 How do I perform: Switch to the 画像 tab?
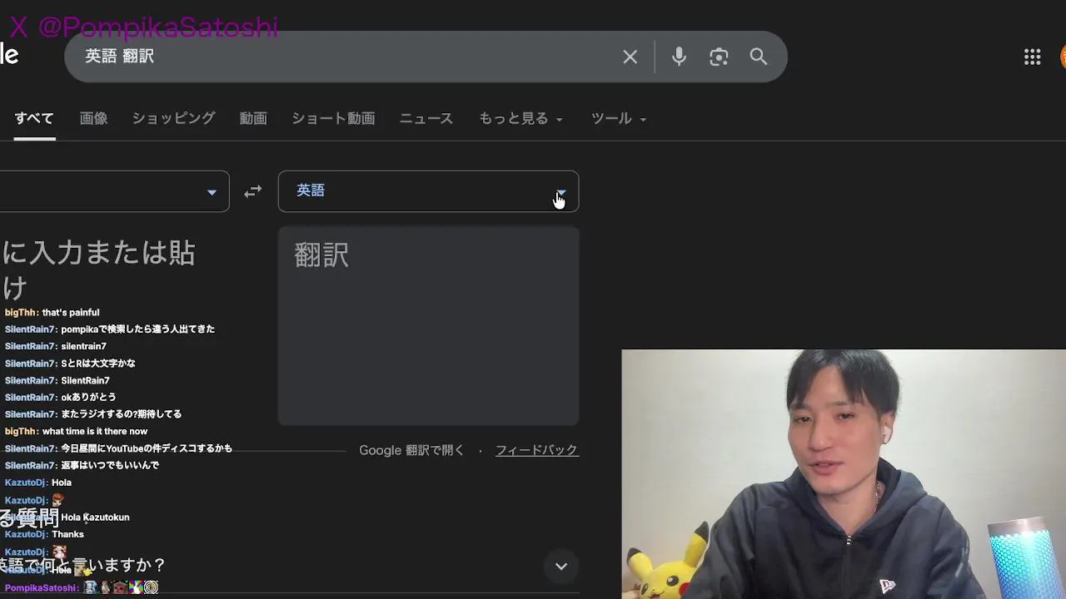(93, 118)
